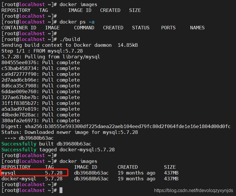Click 'CONTAINER ID' column header
This screenshot has height=196, width=236.
[x=19, y=28]
